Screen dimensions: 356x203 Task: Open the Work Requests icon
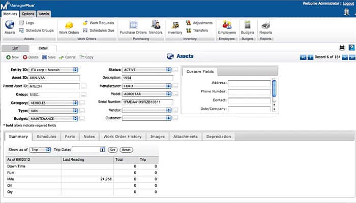click(85, 23)
